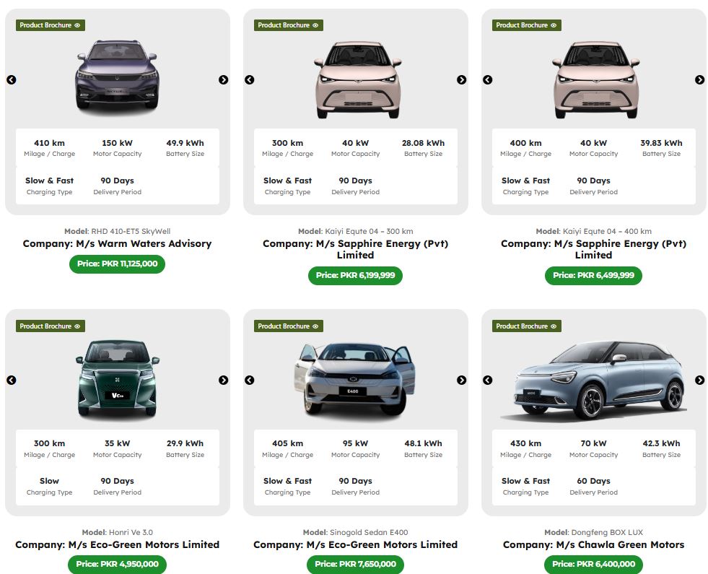Go back one image on Honri Ve 3.0
Image resolution: width=708 pixels, height=574 pixels.
12,381
